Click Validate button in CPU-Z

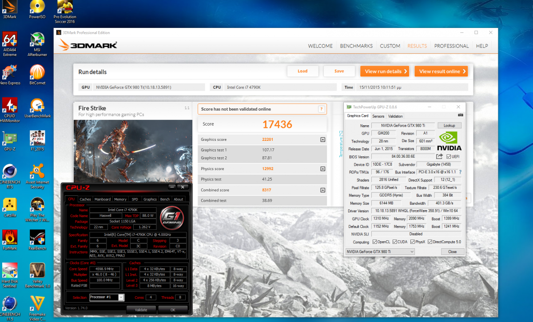click(x=141, y=310)
